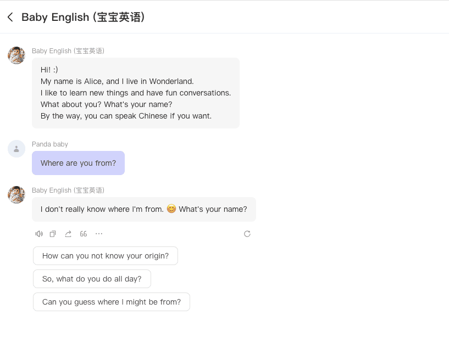Click the sender name above the latest reply
Image resolution: width=449 pixels, height=343 pixels.
(x=68, y=190)
